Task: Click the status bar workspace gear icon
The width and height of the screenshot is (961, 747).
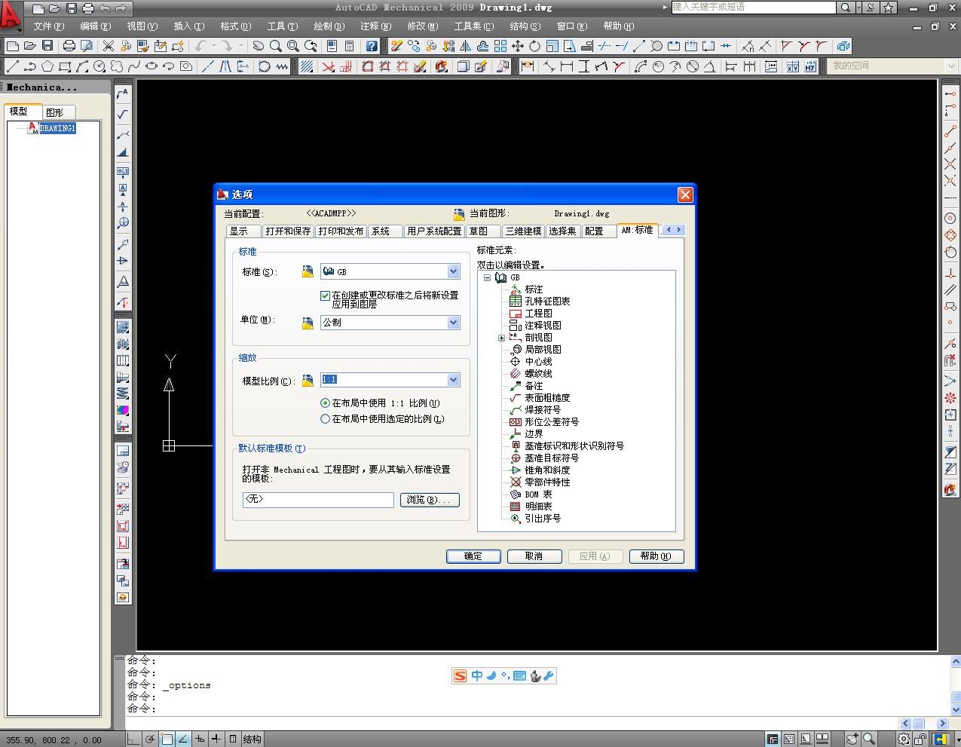Action: click(905, 739)
